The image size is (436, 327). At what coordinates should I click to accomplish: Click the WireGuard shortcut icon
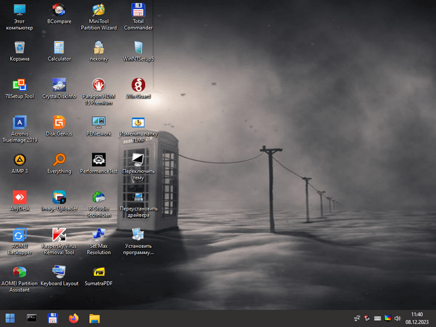tap(138, 85)
